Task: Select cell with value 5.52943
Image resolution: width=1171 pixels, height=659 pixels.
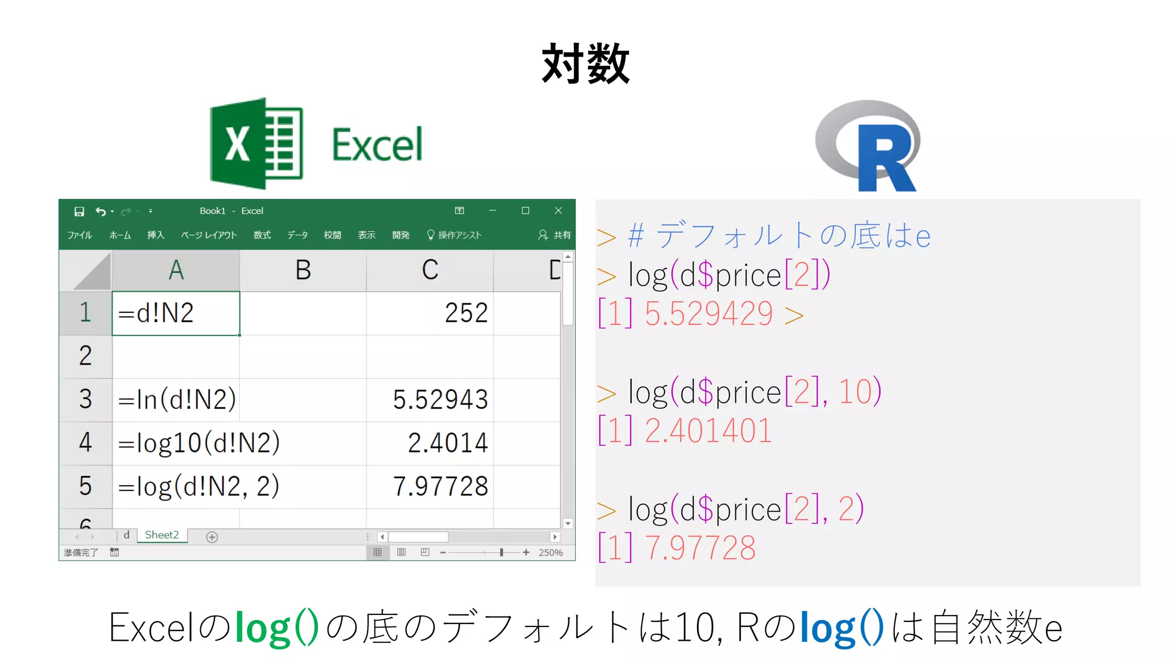Action: pyautogui.click(x=430, y=399)
